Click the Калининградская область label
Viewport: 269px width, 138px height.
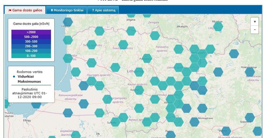tap(70, 97)
